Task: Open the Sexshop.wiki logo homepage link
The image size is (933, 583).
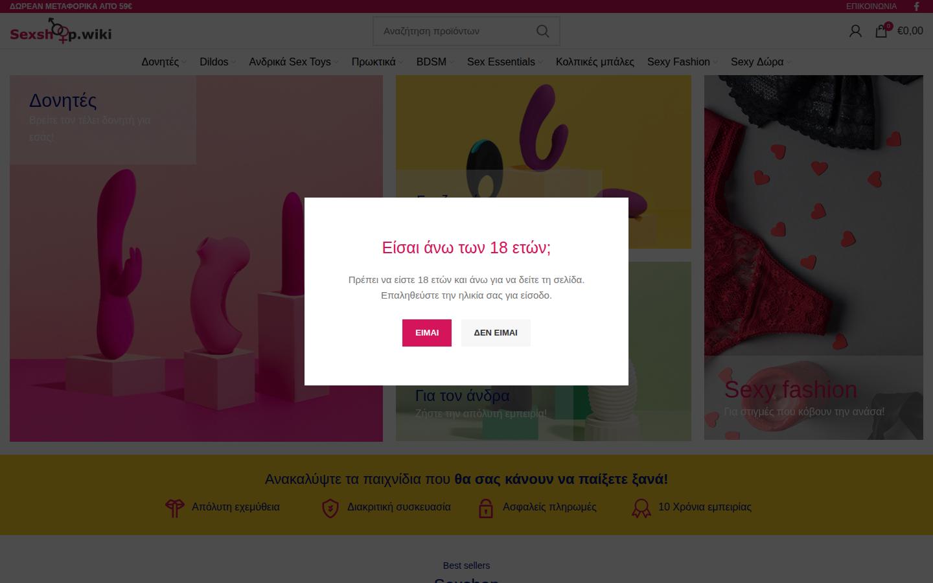Action: (61, 31)
